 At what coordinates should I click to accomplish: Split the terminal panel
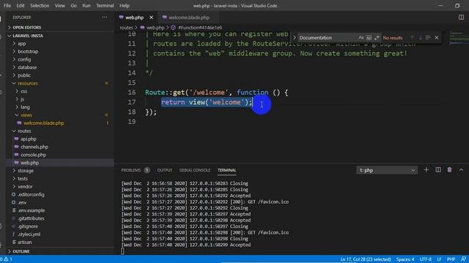click(438, 170)
